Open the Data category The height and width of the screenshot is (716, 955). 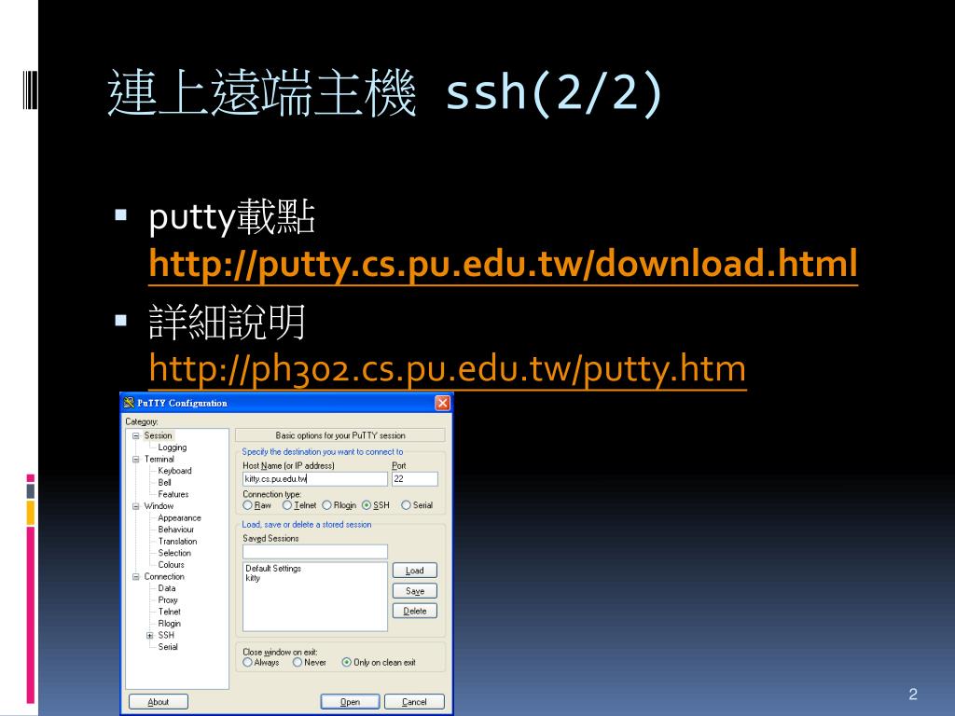167,588
